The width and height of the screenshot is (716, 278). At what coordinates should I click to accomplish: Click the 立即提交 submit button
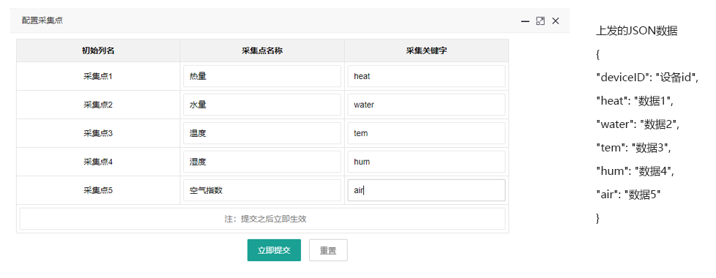click(274, 250)
